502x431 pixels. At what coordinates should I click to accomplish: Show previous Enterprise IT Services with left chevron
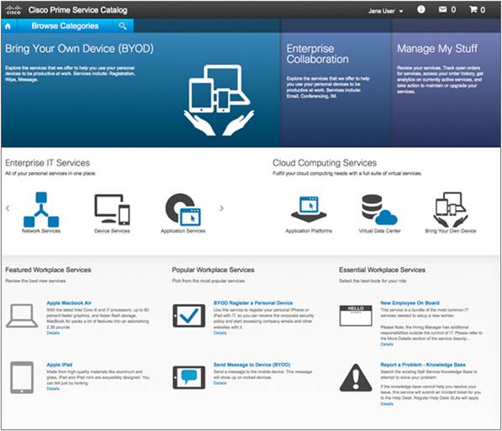(x=8, y=208)
